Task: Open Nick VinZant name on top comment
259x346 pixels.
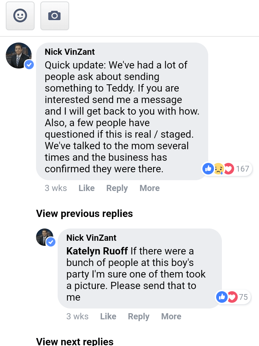Action: coord(70,52)
